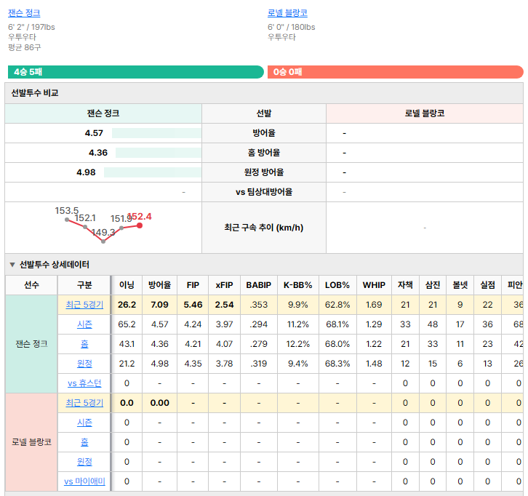Click 잰슨 정크 player cell in detail table
This screenshot has height=496, width=528.
(31, 344)
